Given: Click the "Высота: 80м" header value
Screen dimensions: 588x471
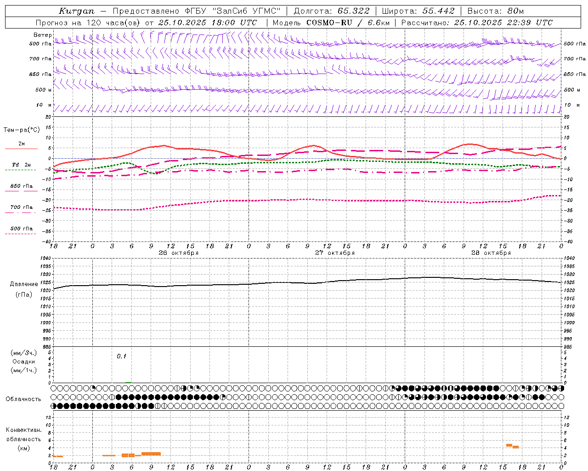Looking at the screenshot, I should point(495,11).
